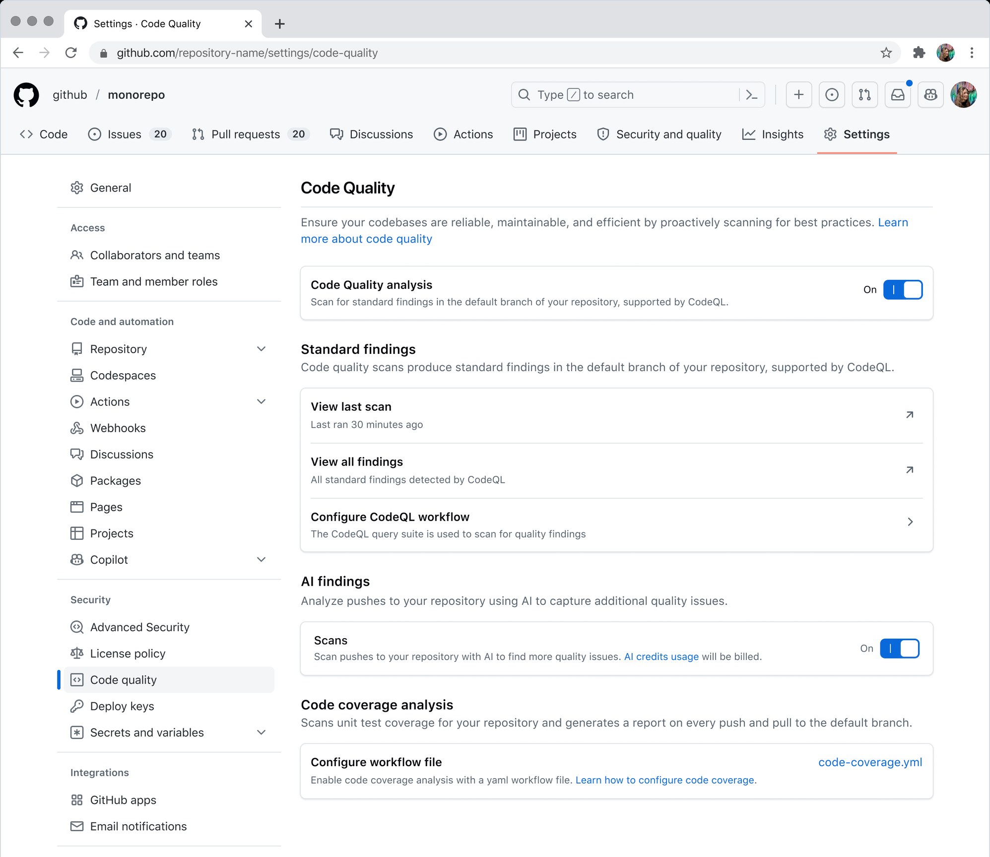Select Code quality in the Security sidebar
This screenshot has width=990, height=857.
tap(169, 679)
